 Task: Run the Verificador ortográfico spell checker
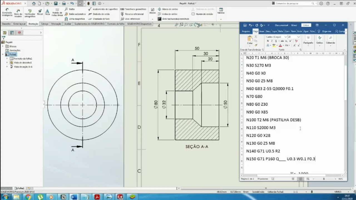click(x=30, y=13)
